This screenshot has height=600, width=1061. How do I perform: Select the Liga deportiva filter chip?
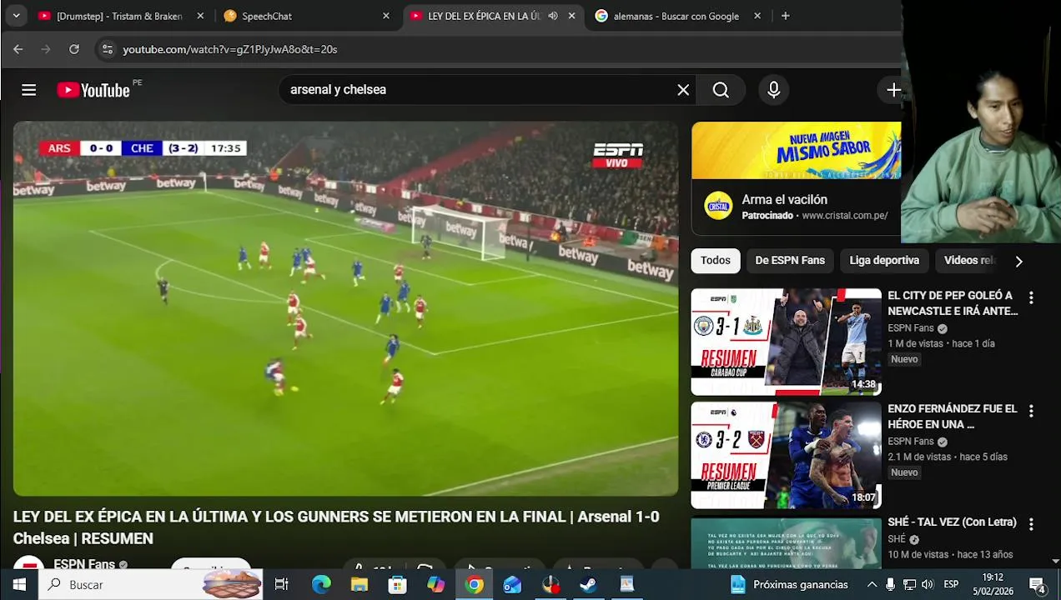pyautogui.click(x=884, y=261)
